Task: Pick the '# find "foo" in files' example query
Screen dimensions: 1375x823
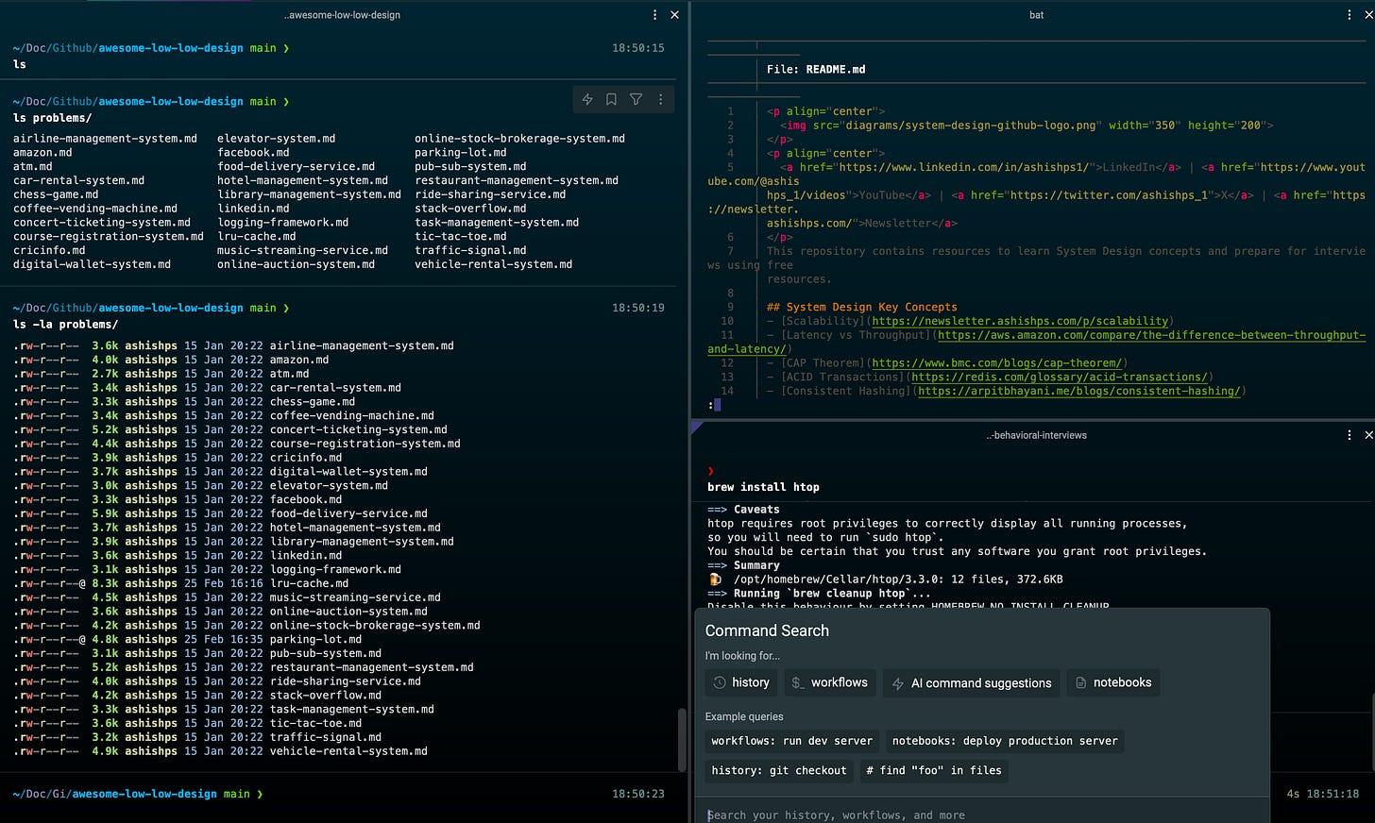Action: (933, 770)
